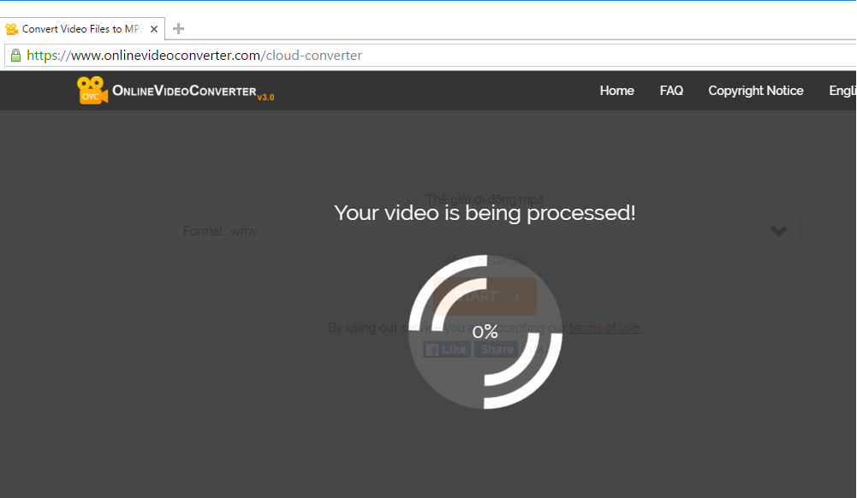Click the 0% circular progress indicator
857x498 pixels.
[485, 331]
